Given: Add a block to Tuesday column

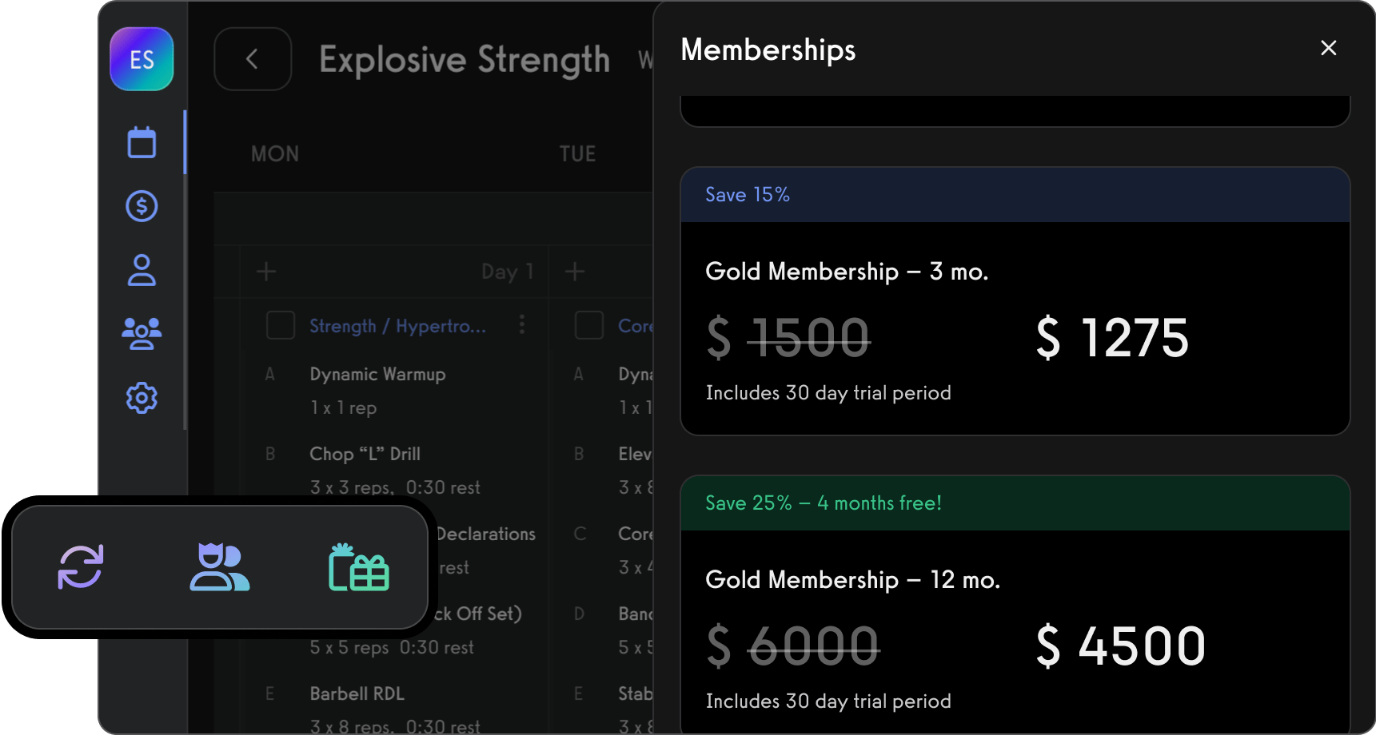Looking at the screenshot, I should pos(575,272).
